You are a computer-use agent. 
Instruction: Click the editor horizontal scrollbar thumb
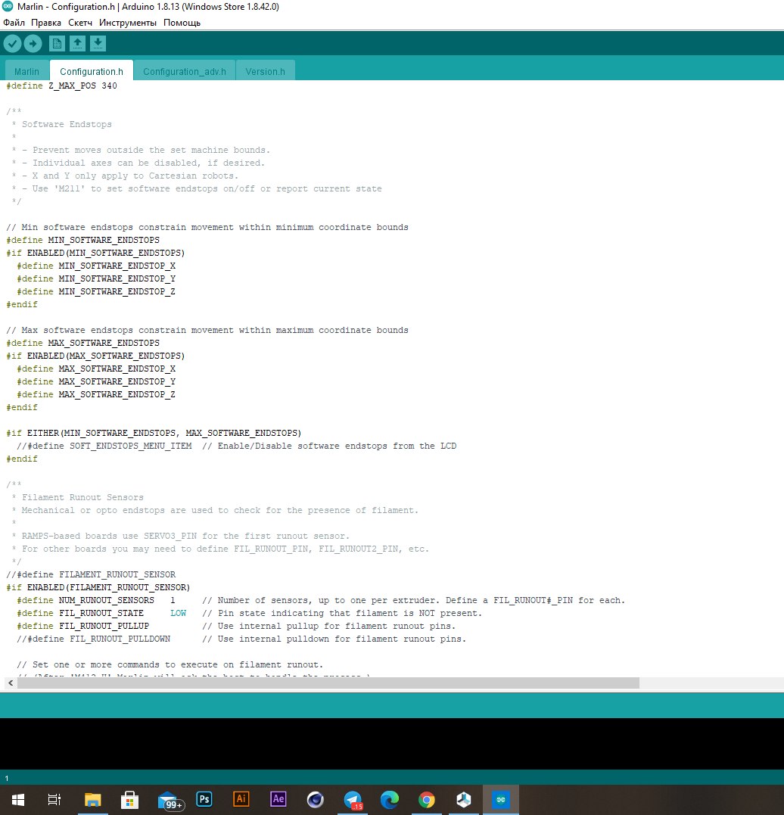point(328,683)
